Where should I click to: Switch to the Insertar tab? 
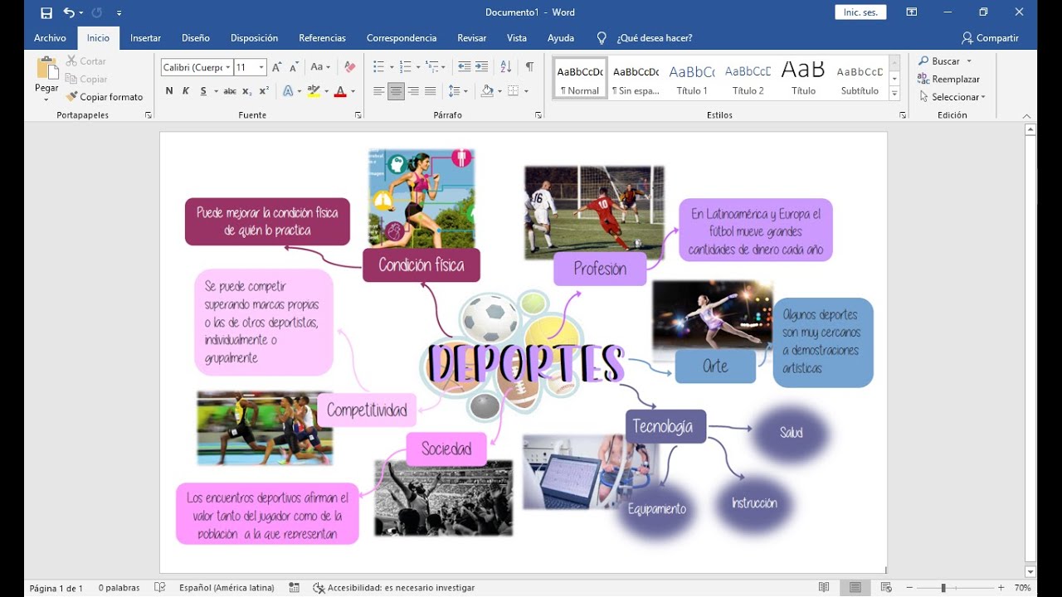(x=145, y=38)
